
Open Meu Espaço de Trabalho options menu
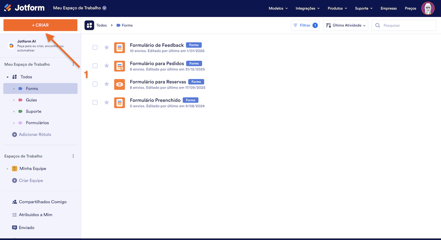point(73,64)
